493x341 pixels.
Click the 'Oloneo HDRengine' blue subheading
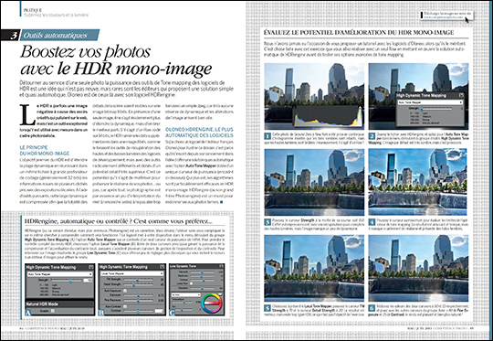(199, 133)
